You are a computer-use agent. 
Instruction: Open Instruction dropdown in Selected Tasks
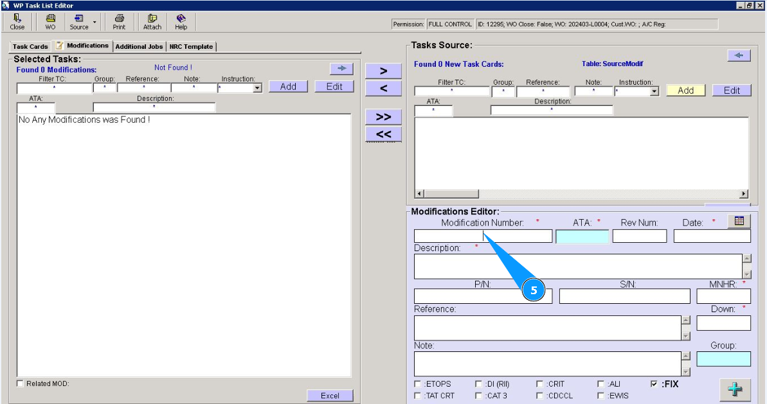tap(257, 88)
